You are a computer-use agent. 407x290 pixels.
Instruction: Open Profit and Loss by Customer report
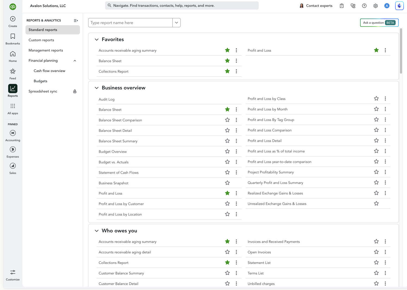click(121, 204)
